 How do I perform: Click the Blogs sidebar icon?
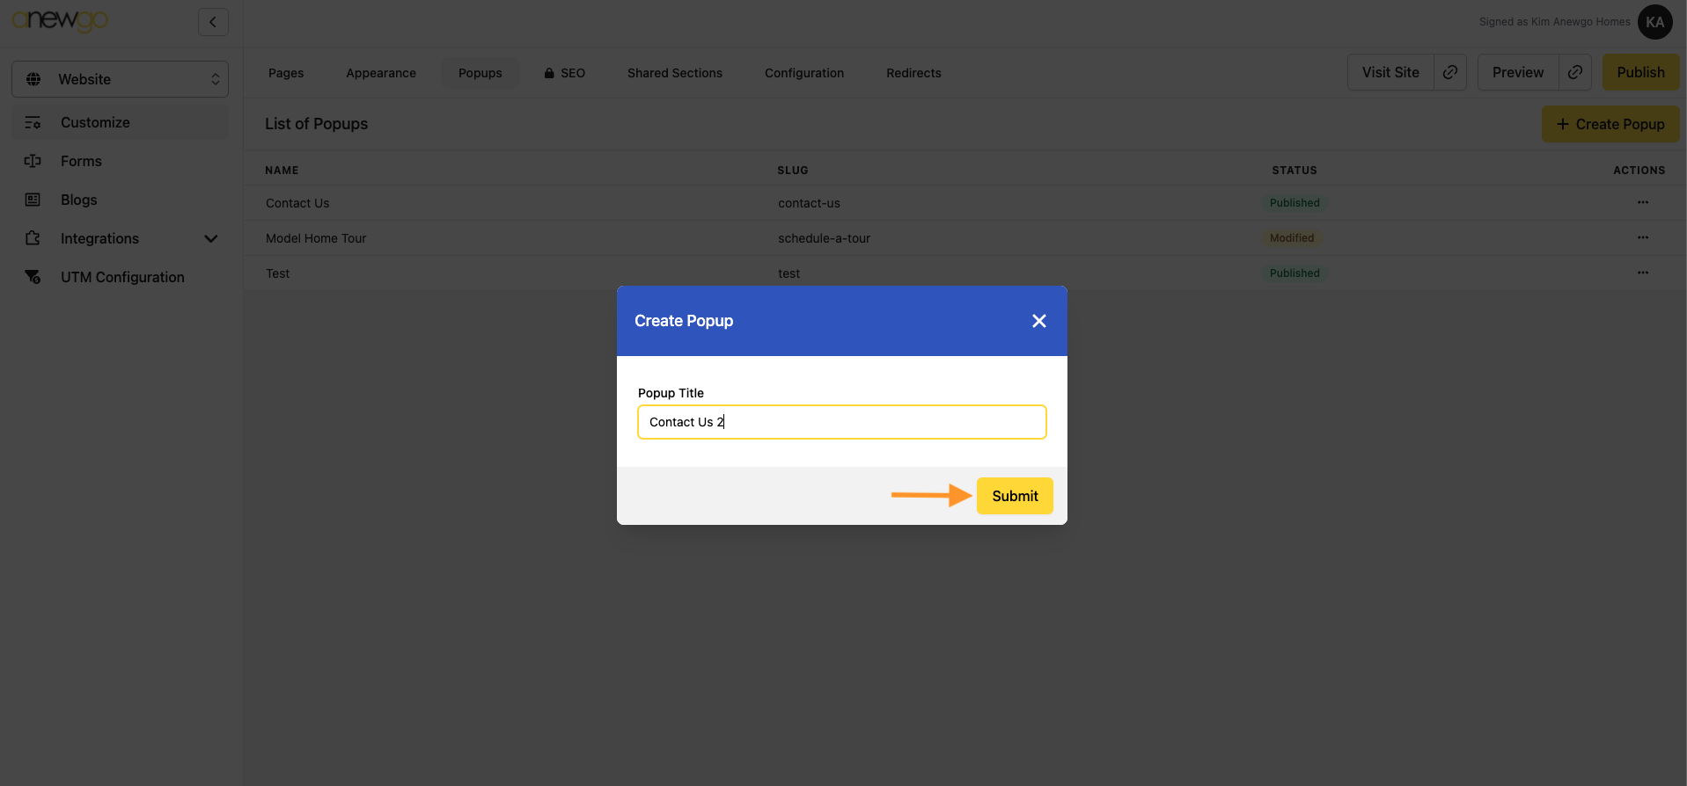[33, 200]
